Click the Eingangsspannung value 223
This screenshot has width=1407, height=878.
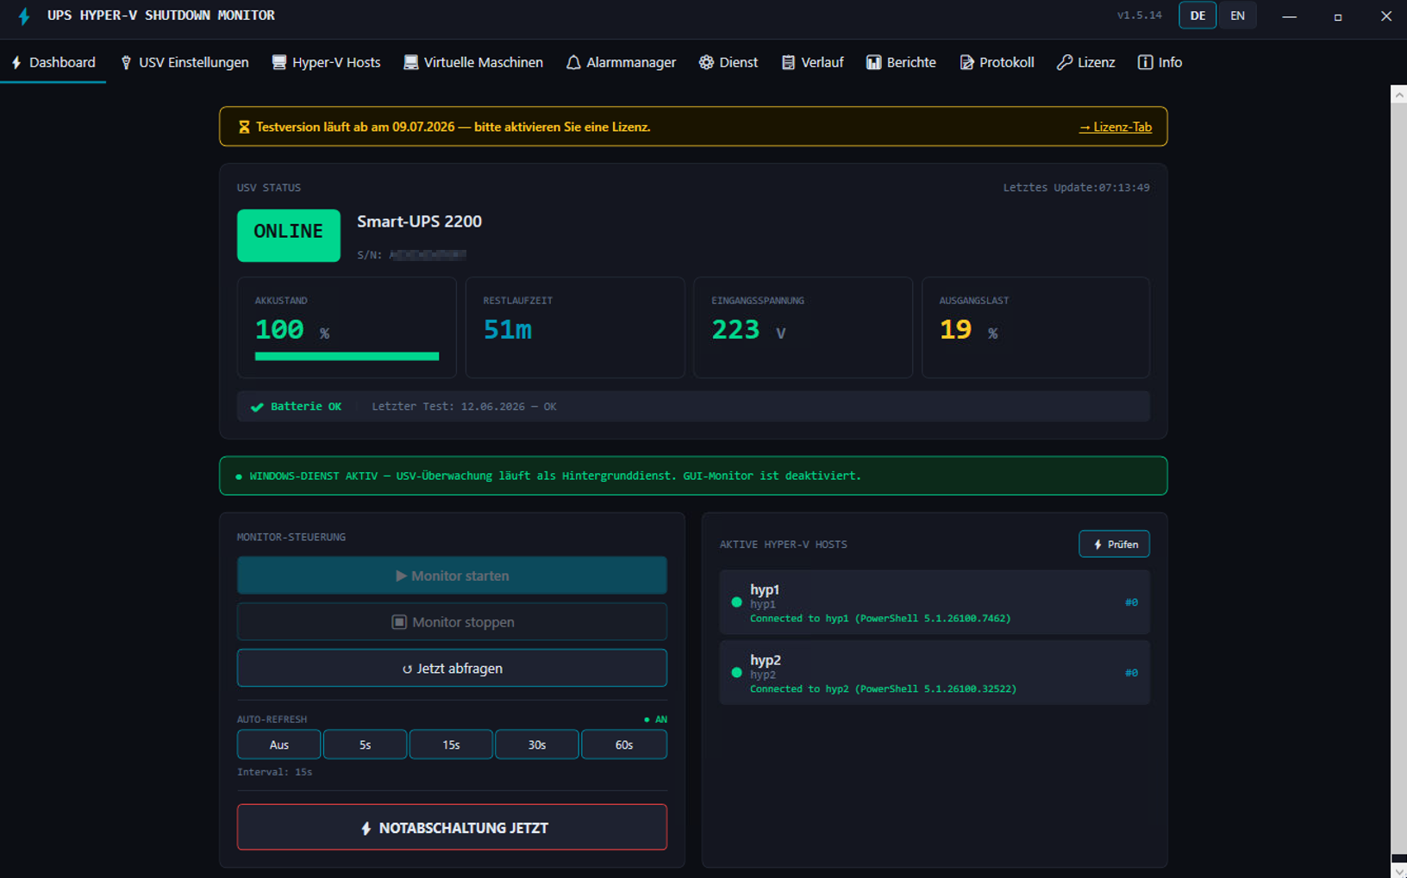pyautogui.click(x=735, y=330)
